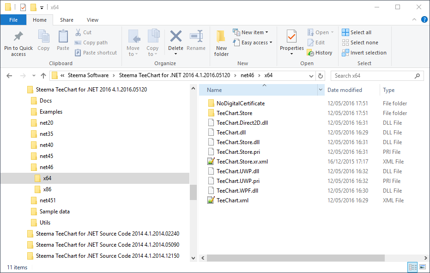The height and width of the screenshot is (273, 430).
Task: Select Utils folder in tree
Action: click(x=45, y=223)
